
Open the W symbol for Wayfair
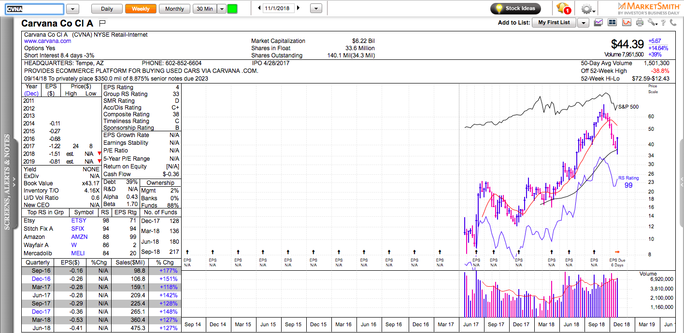(74, 245)
